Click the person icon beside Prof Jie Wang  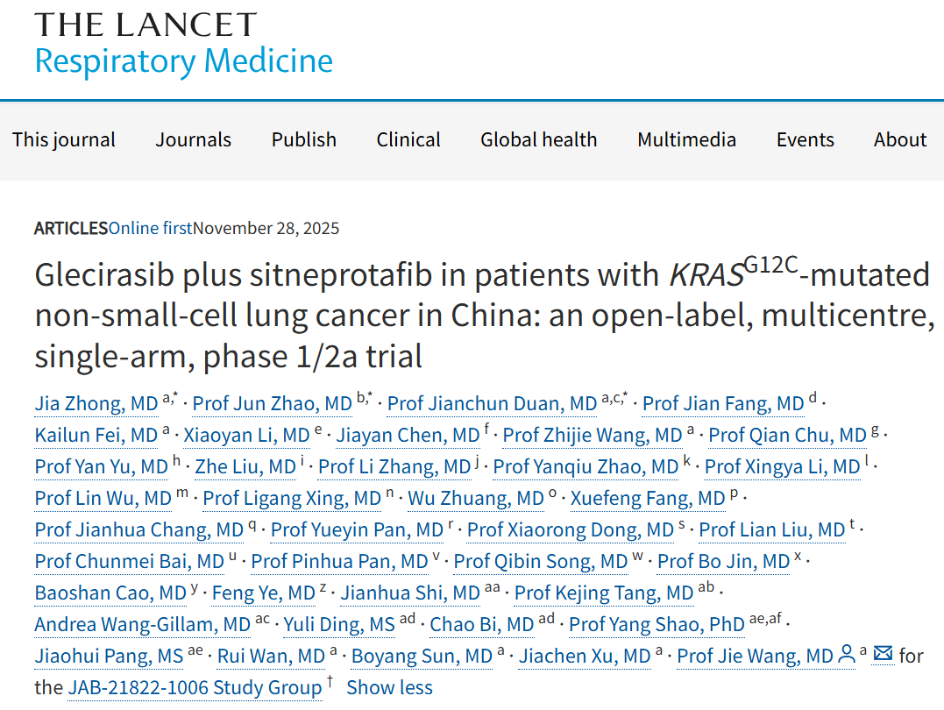(x=847, y=655)
